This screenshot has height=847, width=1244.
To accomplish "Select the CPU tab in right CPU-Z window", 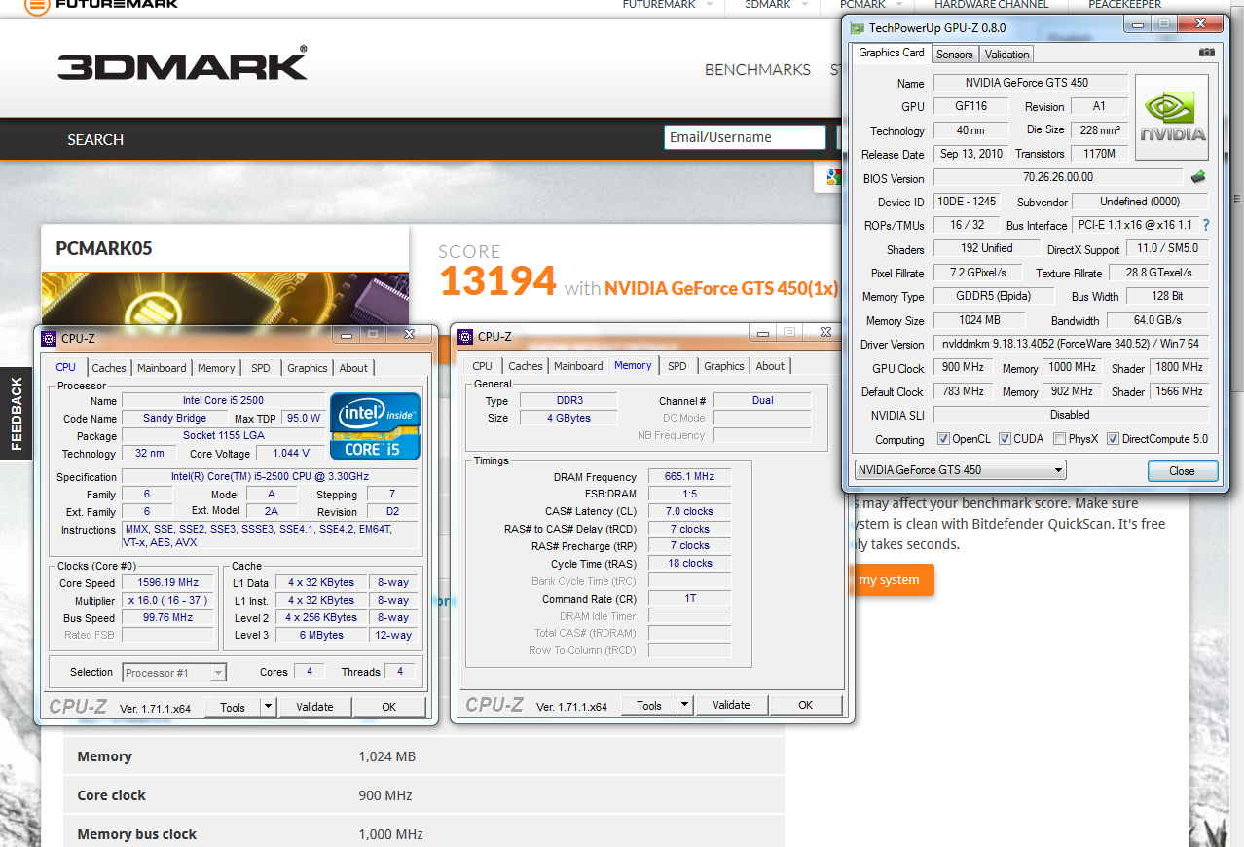I will point(483,366).
